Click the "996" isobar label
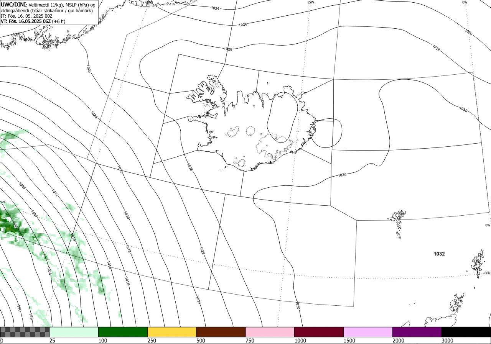 point(19,308)
